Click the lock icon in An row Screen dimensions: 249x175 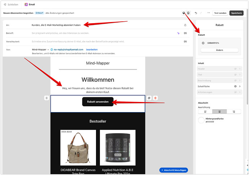pyautogui.click(x=185, y=25)
